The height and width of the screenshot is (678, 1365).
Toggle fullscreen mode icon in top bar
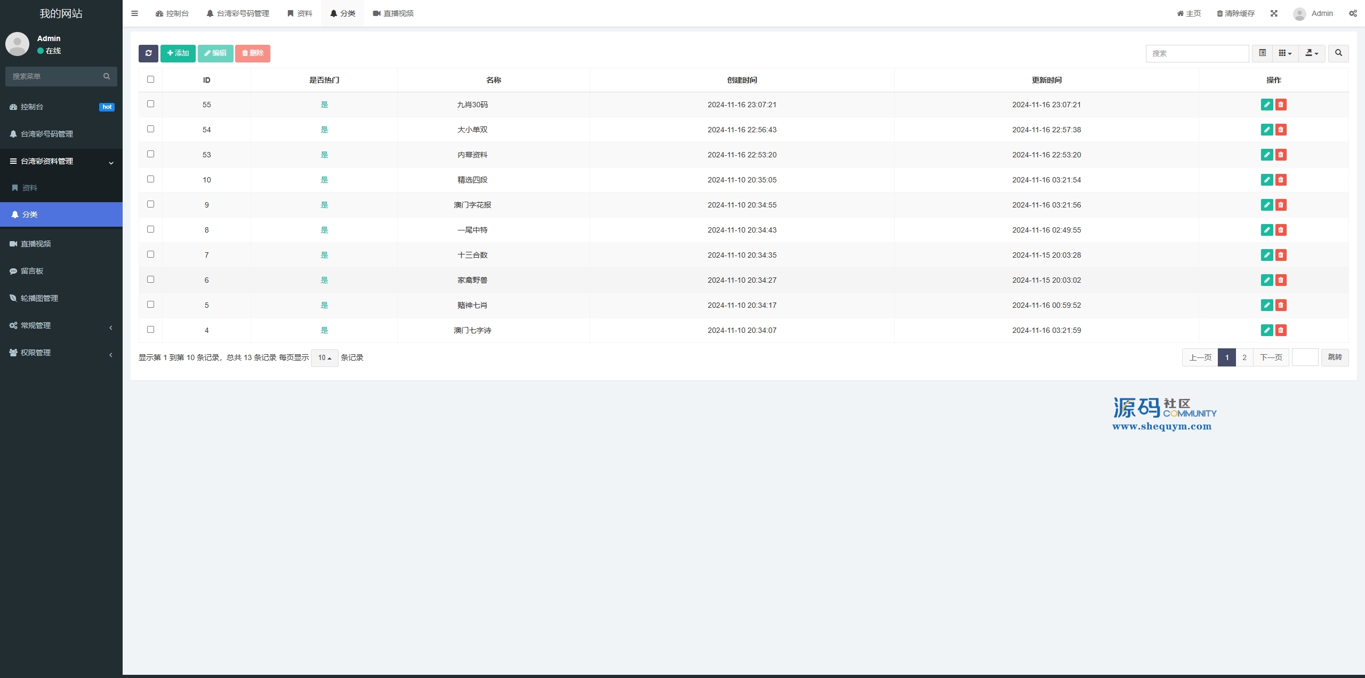pyautogui.click(x=1274, y=13)
